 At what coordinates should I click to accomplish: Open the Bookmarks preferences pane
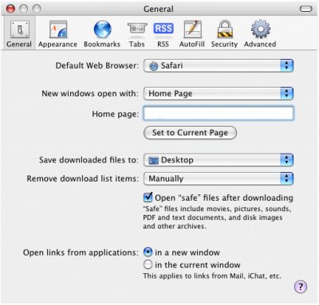tap(102, 33)
